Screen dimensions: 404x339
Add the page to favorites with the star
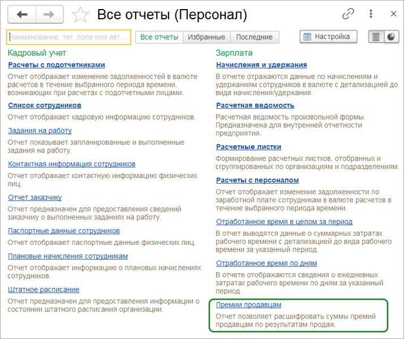pyautogui.click(x=80, y=15)
